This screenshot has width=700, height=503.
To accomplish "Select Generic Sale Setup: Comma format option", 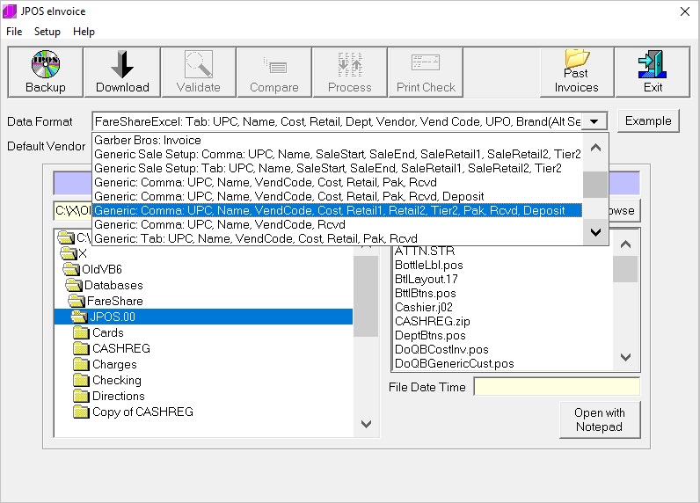I will point(337,154).
